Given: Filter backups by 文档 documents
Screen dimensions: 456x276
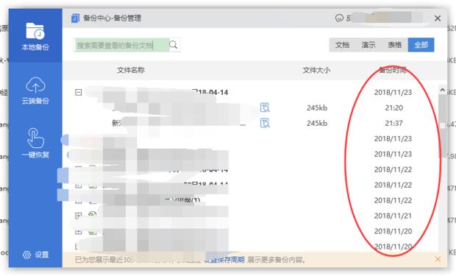Looking at the screenshot, I should 342,45.
